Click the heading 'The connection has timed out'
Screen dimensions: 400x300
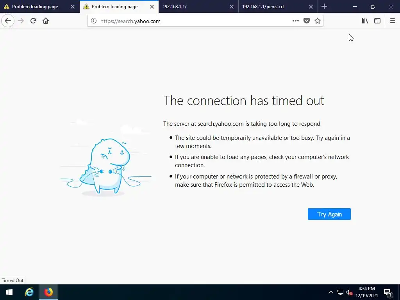tap(244, 100)
